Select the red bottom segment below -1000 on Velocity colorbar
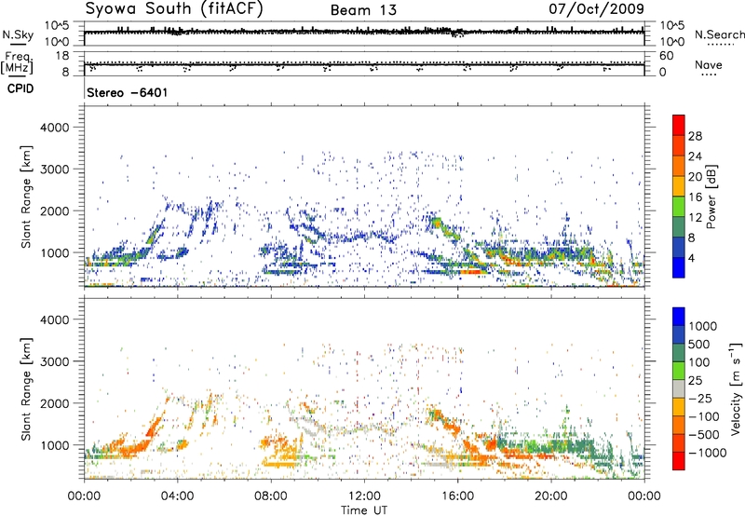The height and width of the screenshot is (516, 745). coord(679,461)
